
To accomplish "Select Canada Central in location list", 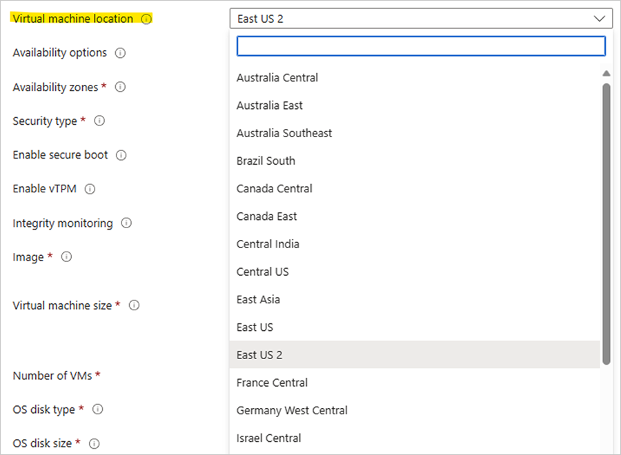I will pos(275,188).
